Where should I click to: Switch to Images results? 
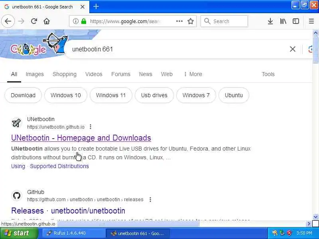click(35, 74)
